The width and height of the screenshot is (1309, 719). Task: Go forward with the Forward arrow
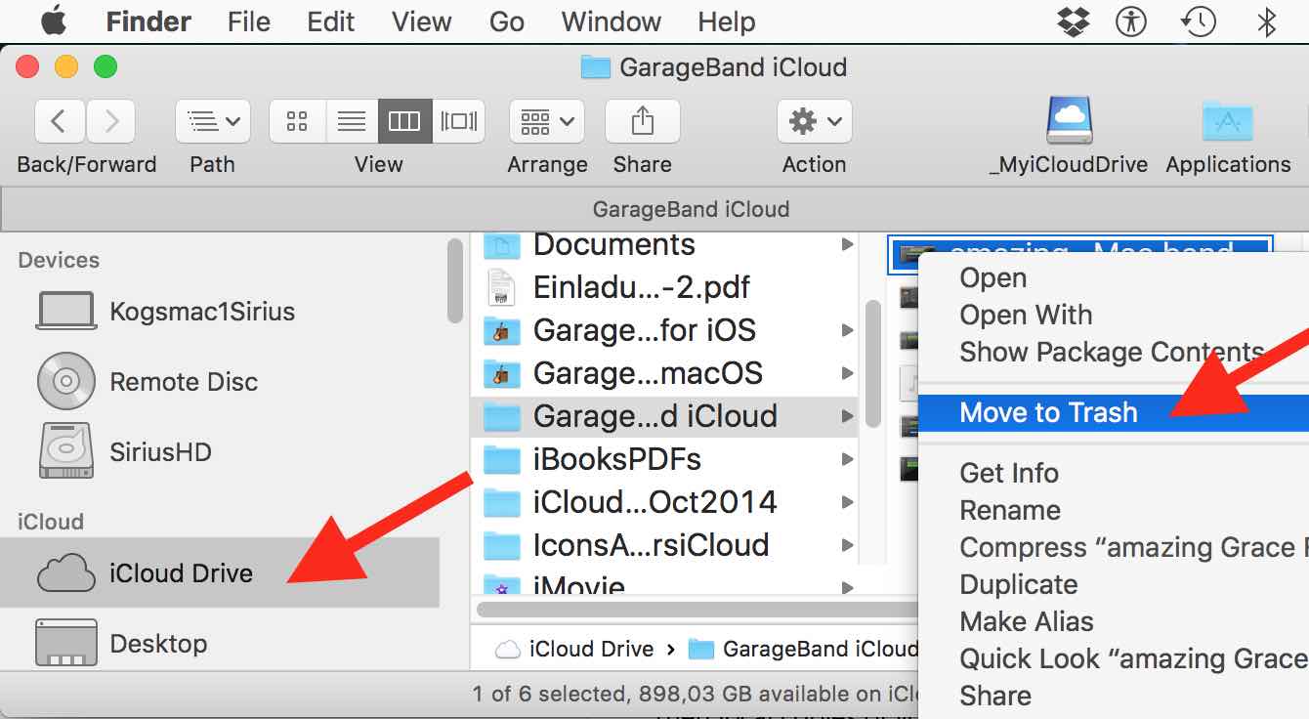click(x=111, y=121)
